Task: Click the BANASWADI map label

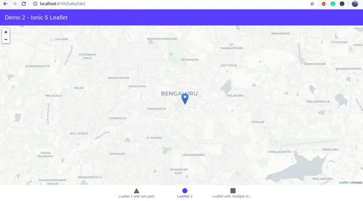Action: [x=280, y=34]
